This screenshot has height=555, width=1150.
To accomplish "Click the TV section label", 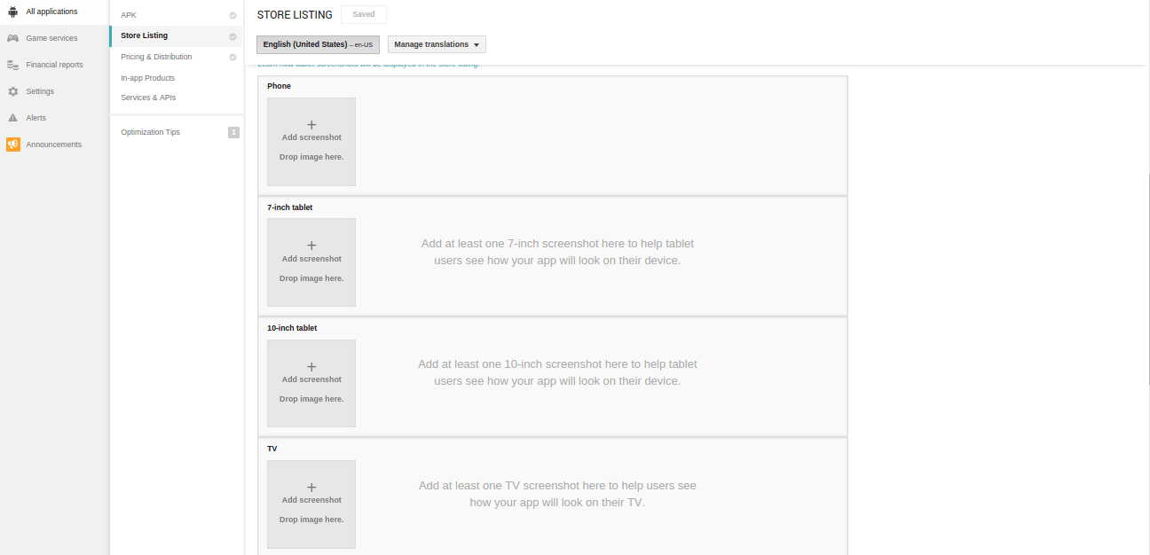I will pos(272,449).
